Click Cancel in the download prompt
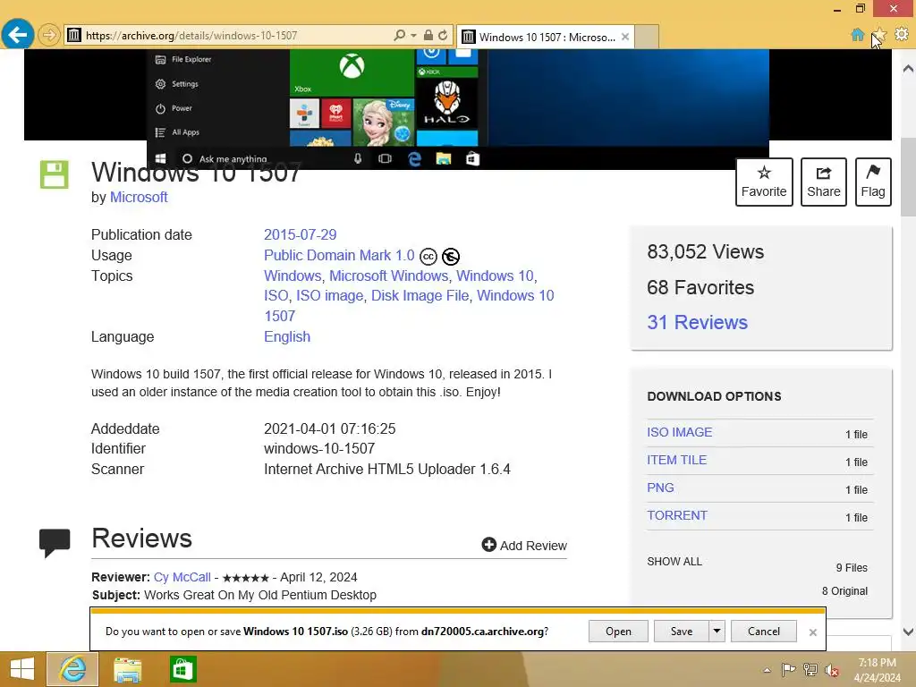 tap(764, 631)
